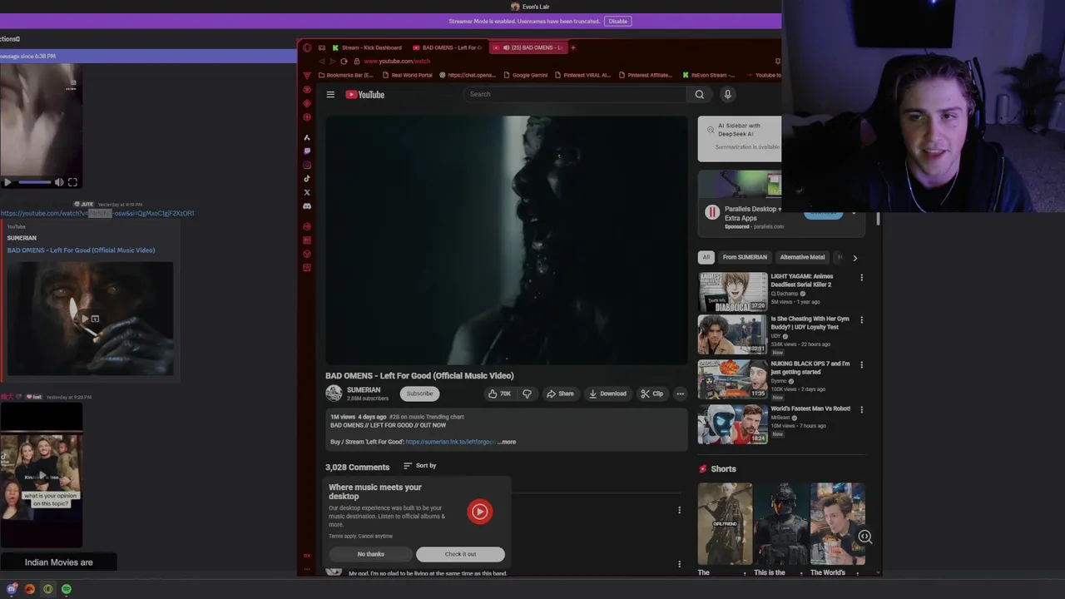Image resolution: width=1065 pixels, height=599 pixels.
Task: Open the SUMERIAN channel avatar
Action: click(x=334, y=394)
